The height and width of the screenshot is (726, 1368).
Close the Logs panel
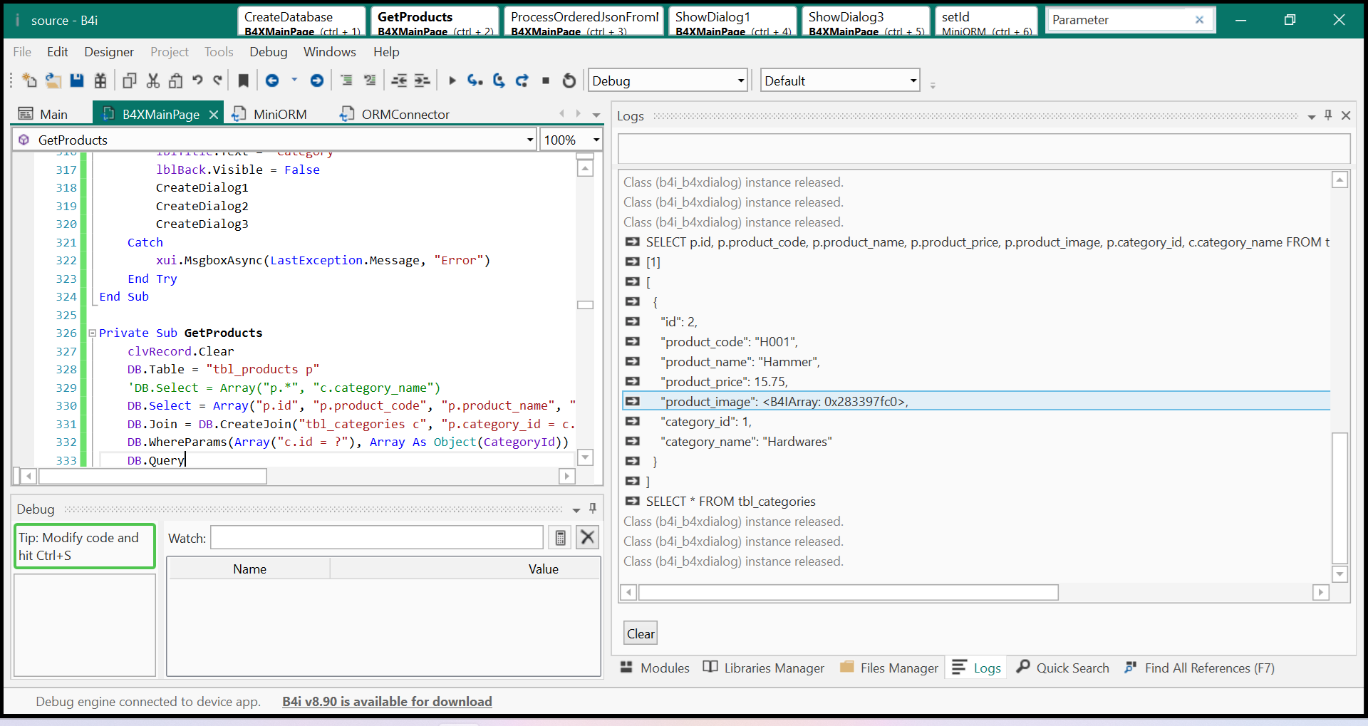[1346, 115]
